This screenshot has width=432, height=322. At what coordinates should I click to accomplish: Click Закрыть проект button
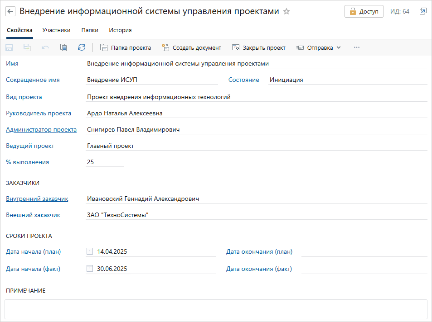coord(258,47)
